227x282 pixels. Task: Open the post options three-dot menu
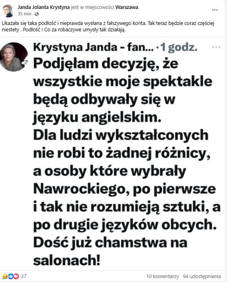(215, 10)
